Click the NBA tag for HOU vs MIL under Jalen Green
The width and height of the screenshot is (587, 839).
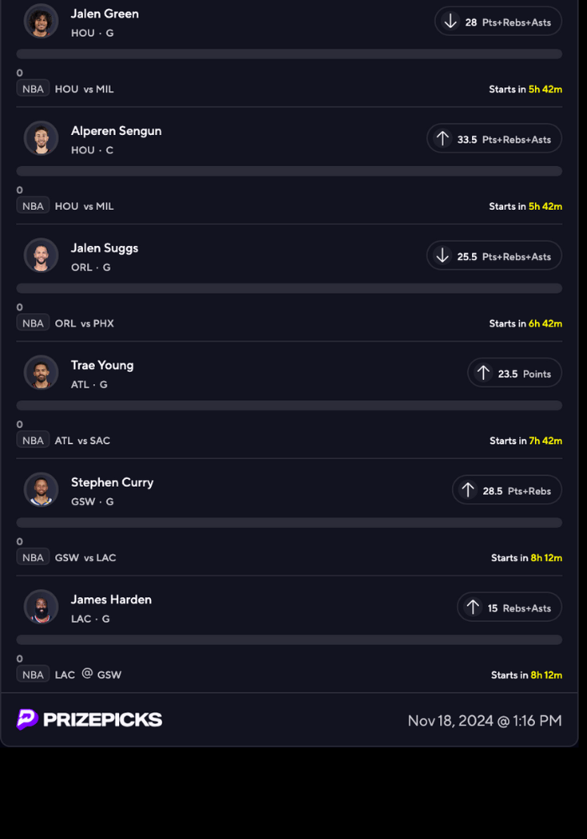[33, 89]
